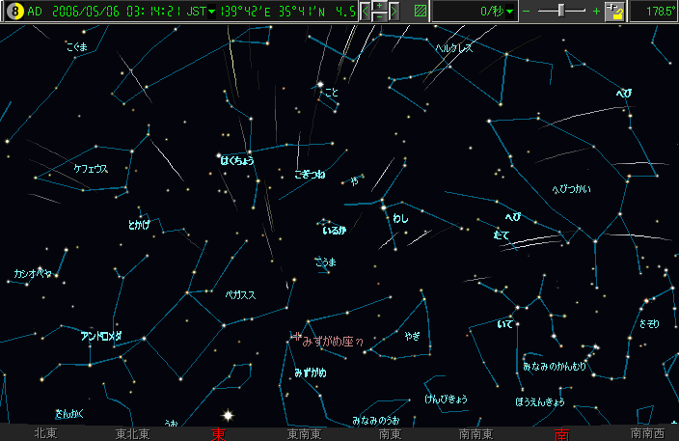This screenshot has height=441, width=679.
Task: Click the minus sign beside the slider
Action: (x=528, y=12)
